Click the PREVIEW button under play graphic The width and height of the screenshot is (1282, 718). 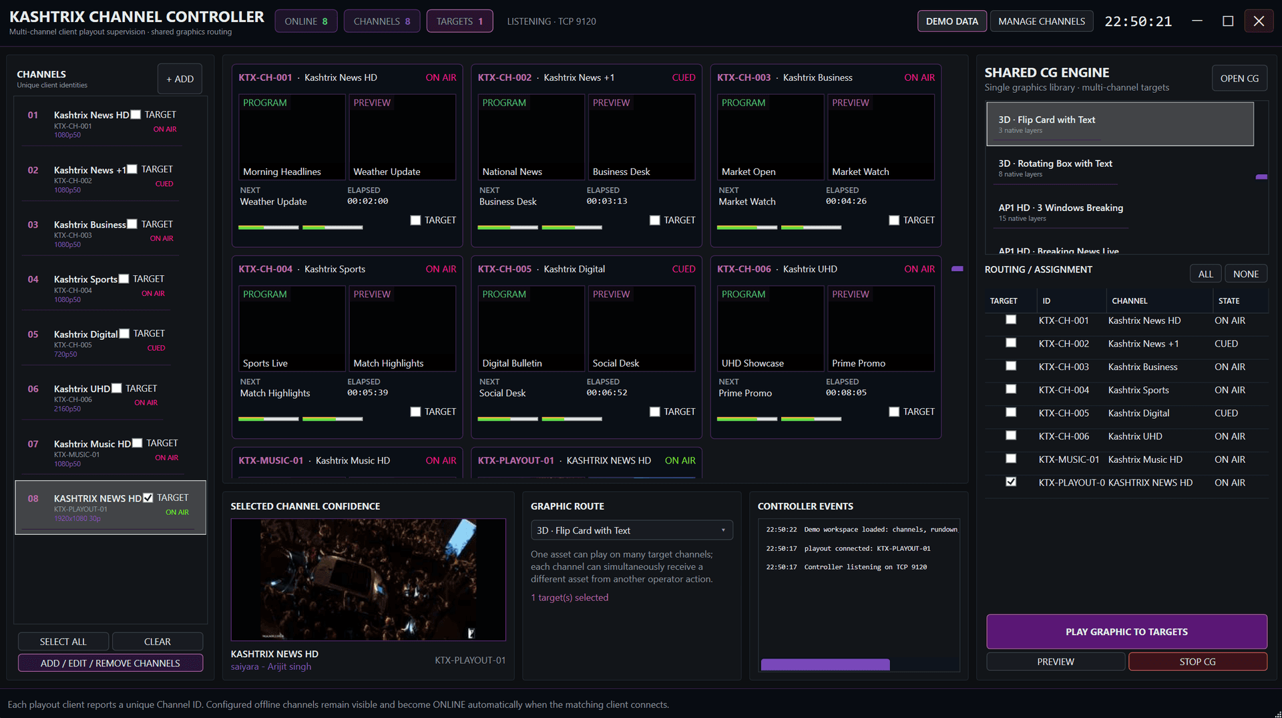1055,662
